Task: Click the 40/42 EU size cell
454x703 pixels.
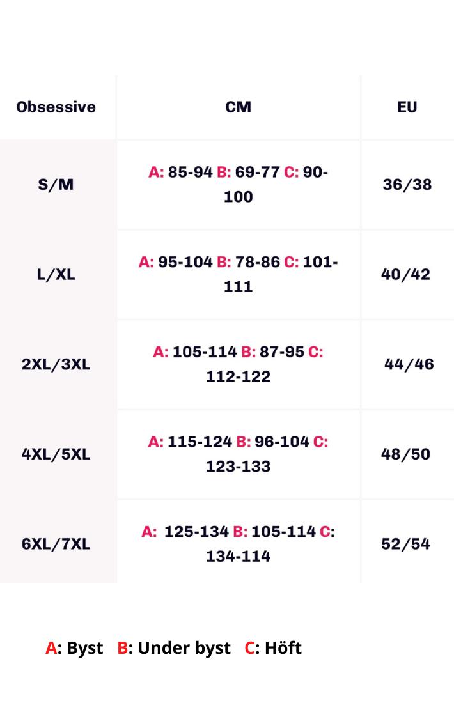Action: 406,274
